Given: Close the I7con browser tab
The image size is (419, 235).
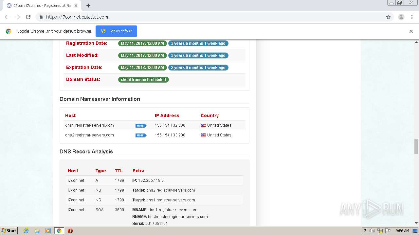Looking at the screenshot, I should click(x=76, y=6).
